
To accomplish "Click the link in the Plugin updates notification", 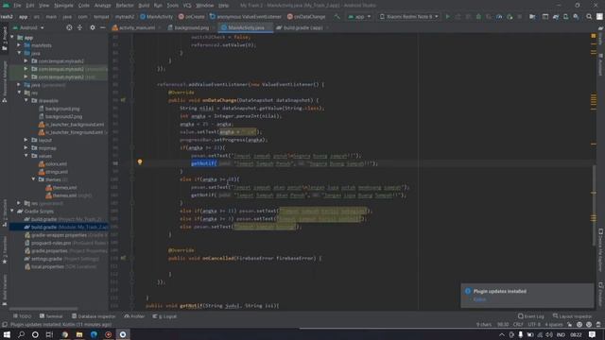I will click(479, 299).
